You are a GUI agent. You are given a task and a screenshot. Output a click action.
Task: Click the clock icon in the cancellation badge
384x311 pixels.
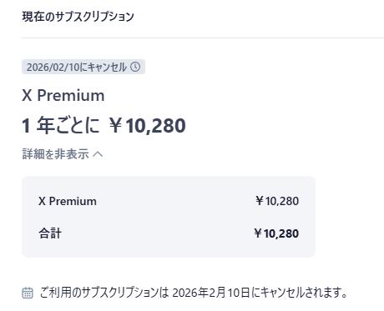tap(135, 67)
